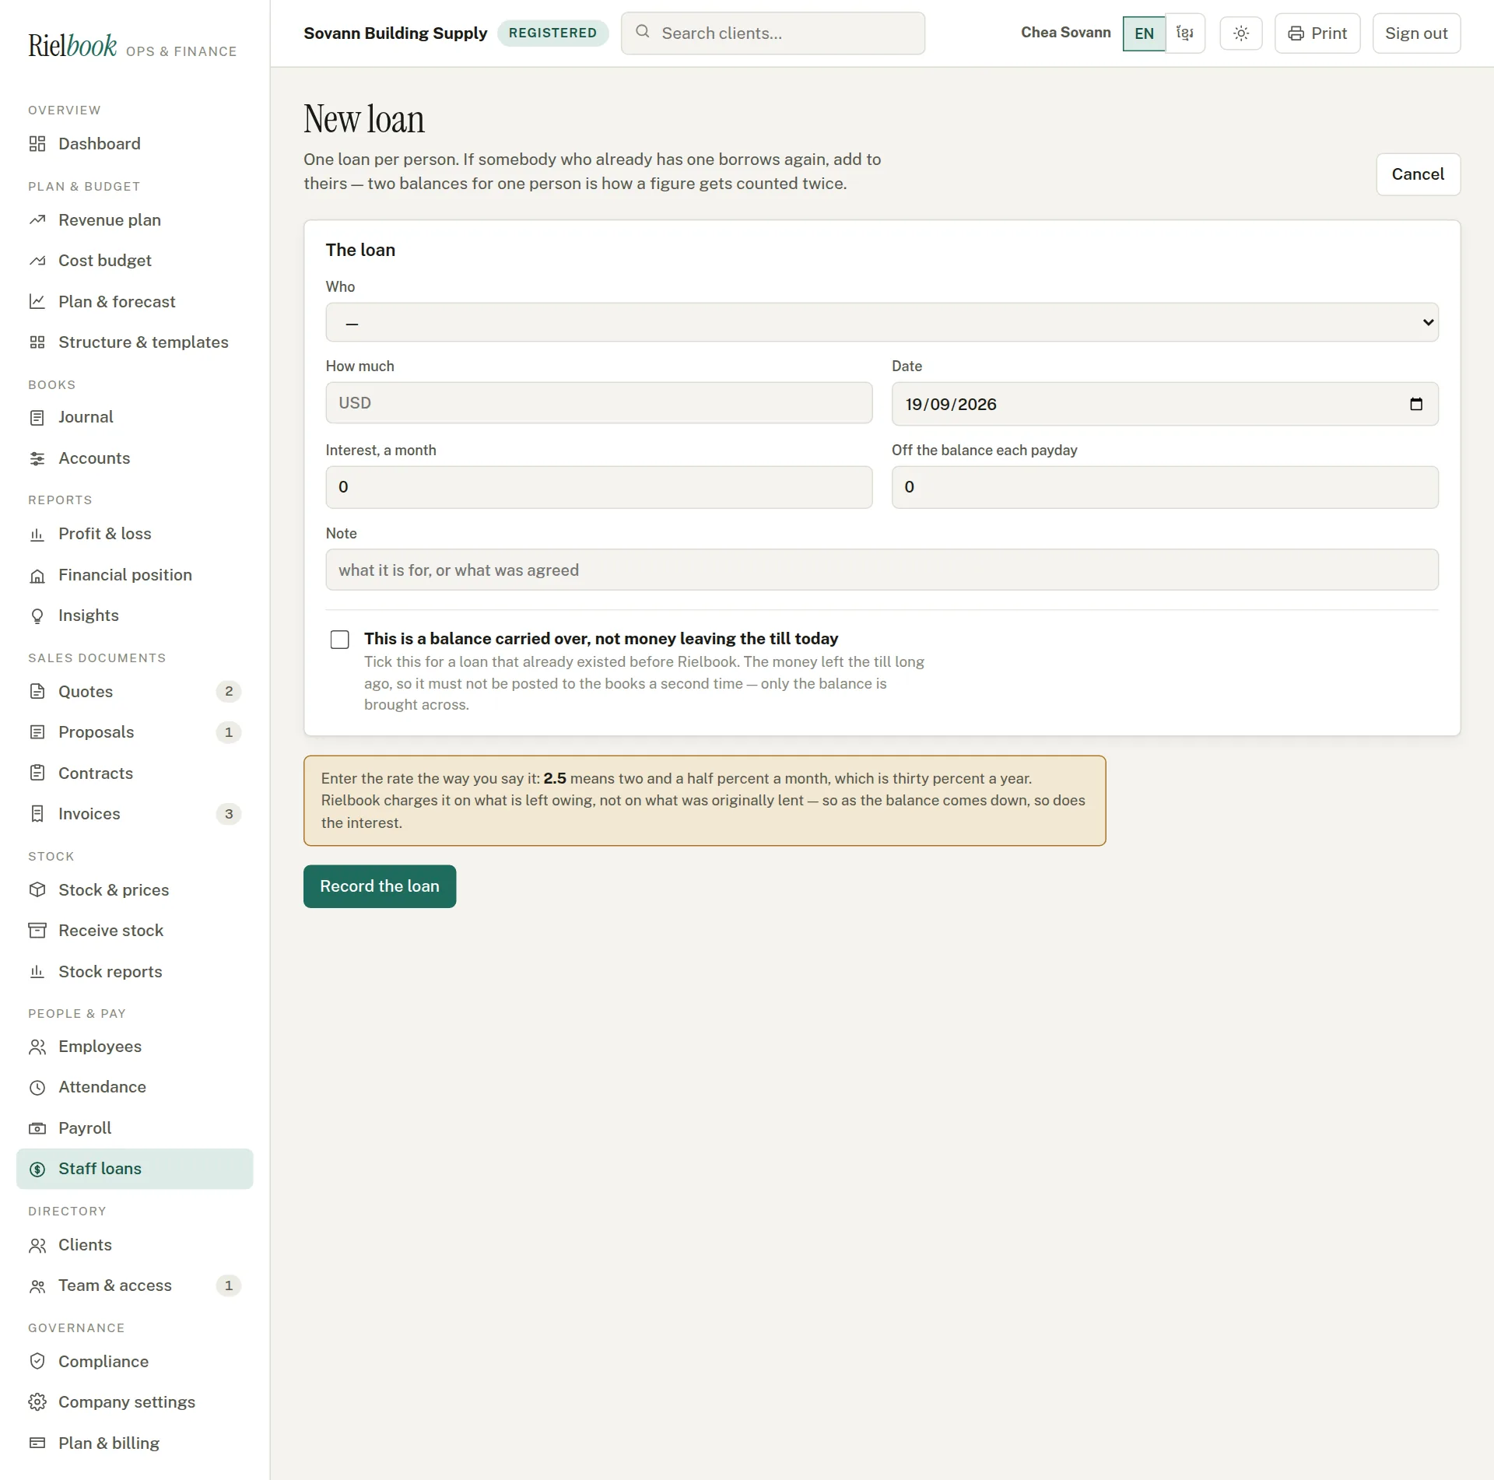
Task: Open the calendar picker in Date field
Action: [x=1416, y=404]
